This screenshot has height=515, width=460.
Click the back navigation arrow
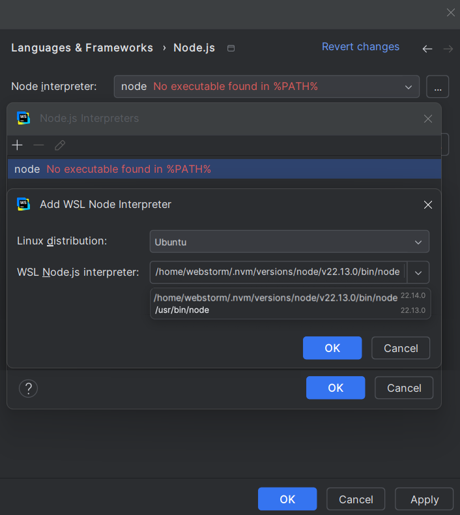(x=427, y=49)
